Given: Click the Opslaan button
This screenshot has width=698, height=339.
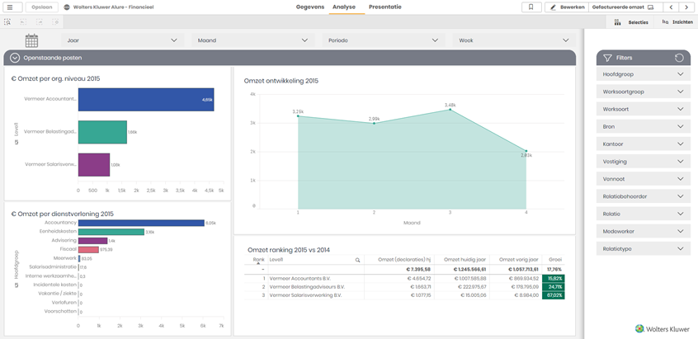Looking at the screenshot, I should pyautogui.click(x=42, y=7).
